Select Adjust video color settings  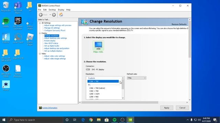(x=55, y=56)
